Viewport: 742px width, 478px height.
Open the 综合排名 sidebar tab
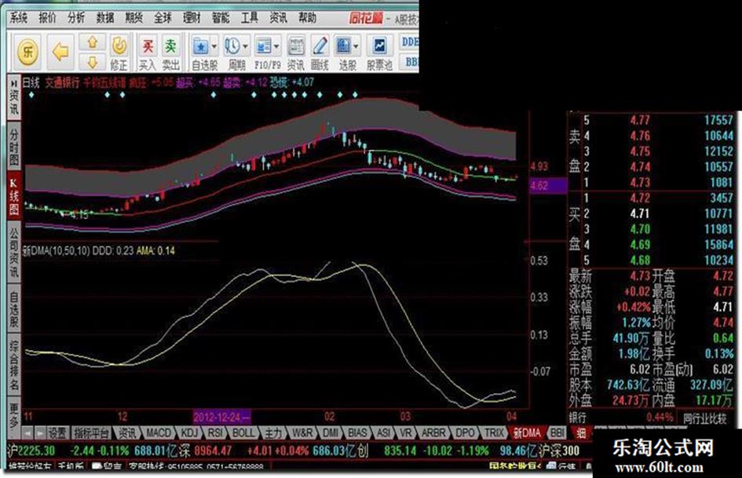13,366
